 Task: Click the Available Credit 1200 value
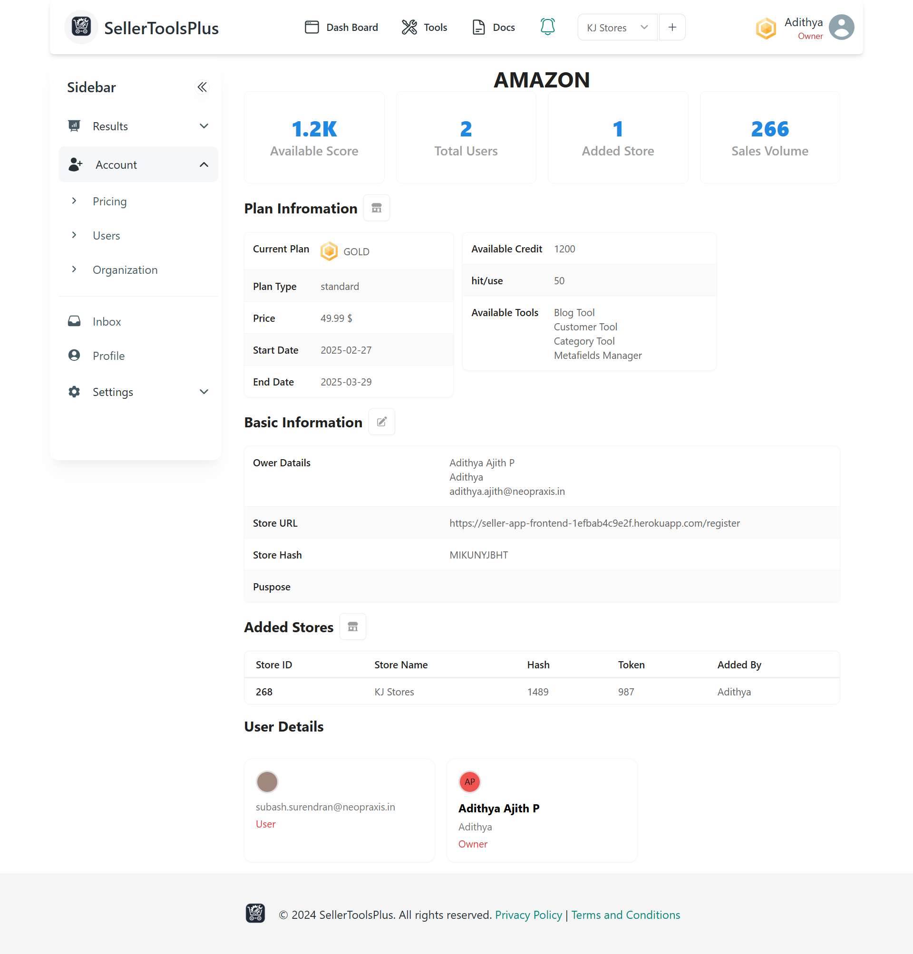point(564,249)
